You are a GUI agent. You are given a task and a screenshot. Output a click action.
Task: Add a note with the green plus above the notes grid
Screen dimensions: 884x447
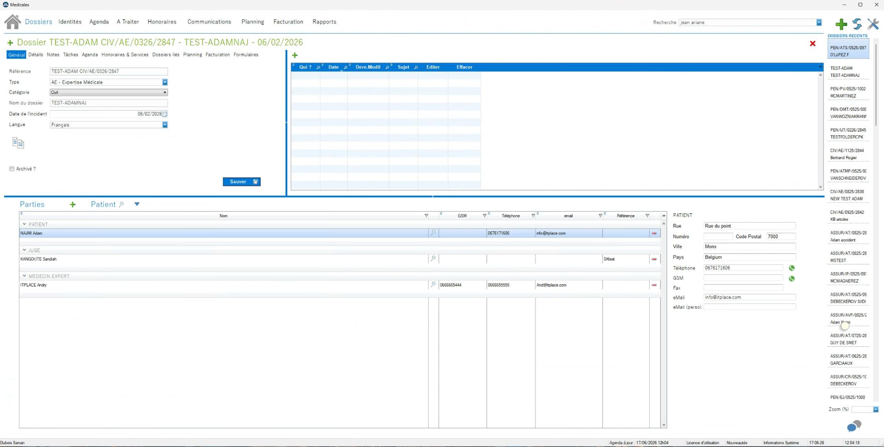[295, 55]
